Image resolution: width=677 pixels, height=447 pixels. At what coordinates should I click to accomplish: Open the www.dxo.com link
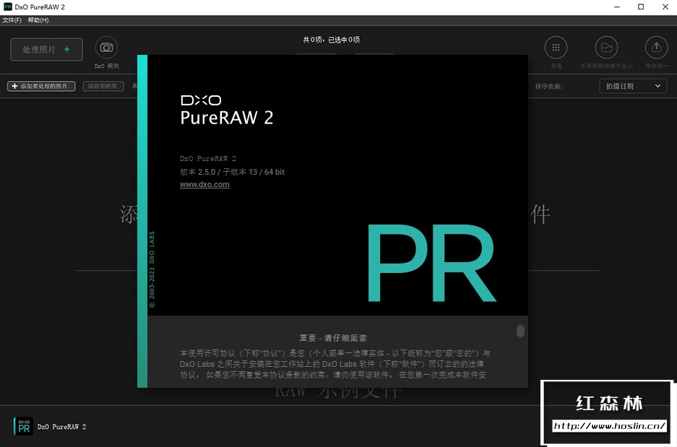(204, 184)
